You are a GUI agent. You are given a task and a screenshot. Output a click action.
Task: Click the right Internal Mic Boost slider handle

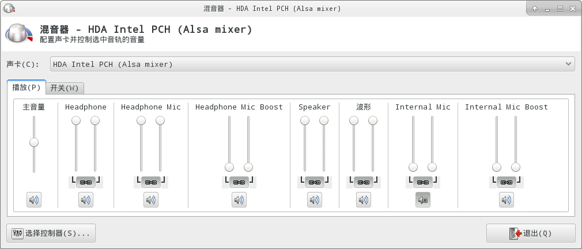tap(516, 167)
